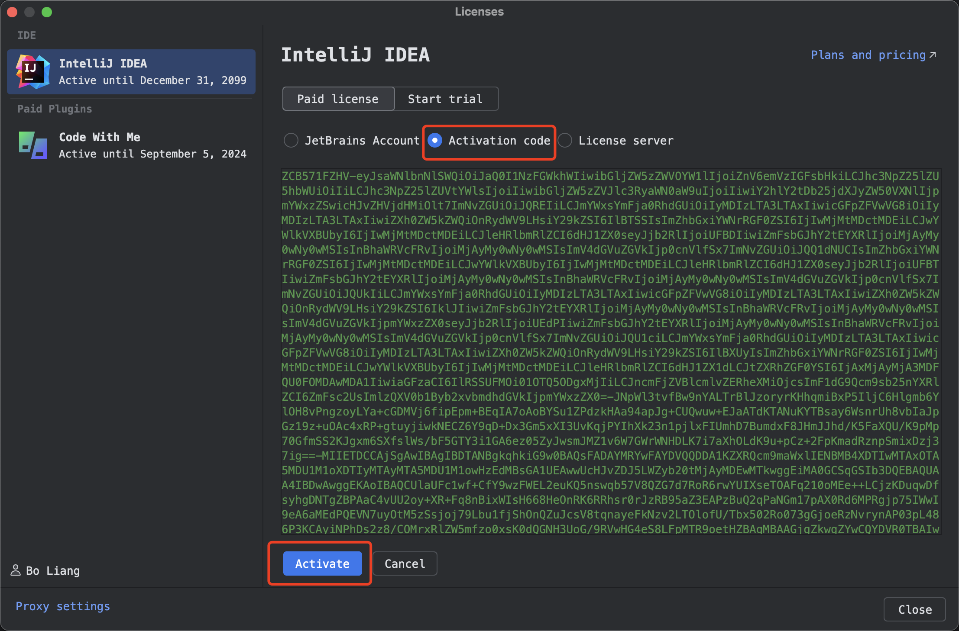
Task: Click the Bo Liang account name
Action: tap(53, 571)
